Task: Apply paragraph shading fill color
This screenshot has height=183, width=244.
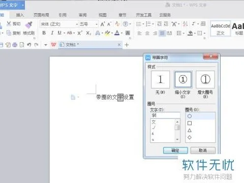Action: pyautogui.click(x=190, y=33)
